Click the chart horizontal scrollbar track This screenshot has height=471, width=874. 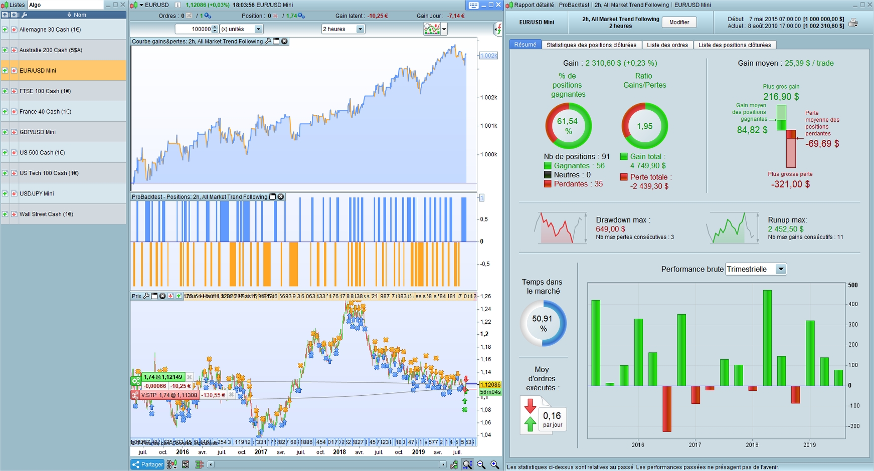327,464
